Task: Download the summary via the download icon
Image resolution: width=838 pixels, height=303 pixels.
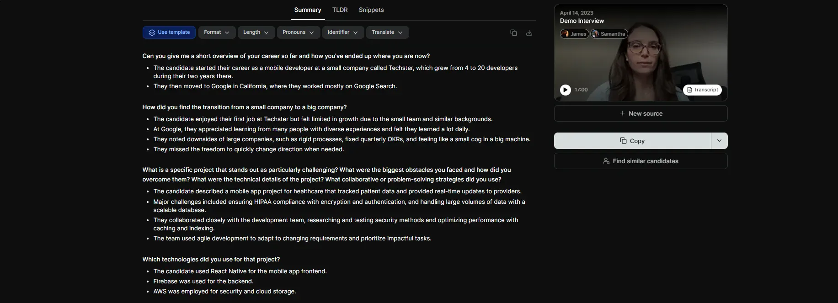Action: [529, 32]
